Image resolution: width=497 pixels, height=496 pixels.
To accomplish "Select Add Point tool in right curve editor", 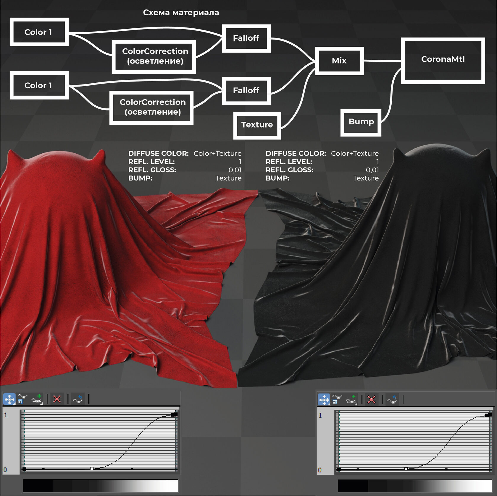I will coord(352,400).
